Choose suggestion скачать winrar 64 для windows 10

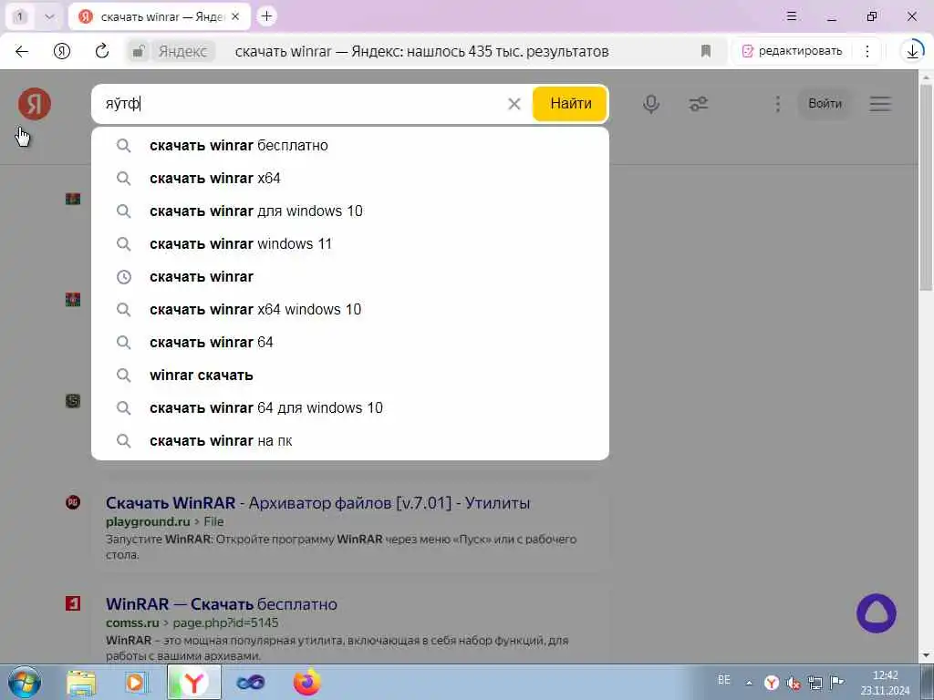(350, 407)
